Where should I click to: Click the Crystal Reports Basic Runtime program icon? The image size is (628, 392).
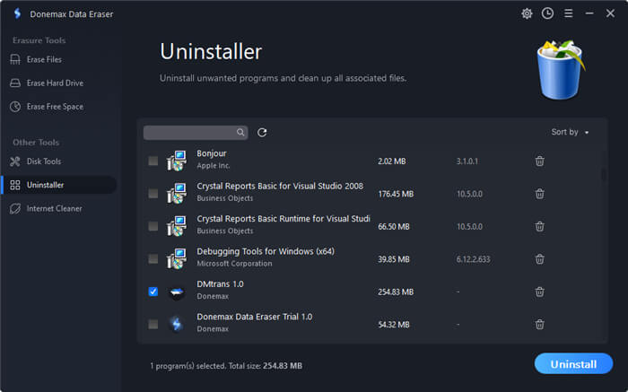(177, 226)
